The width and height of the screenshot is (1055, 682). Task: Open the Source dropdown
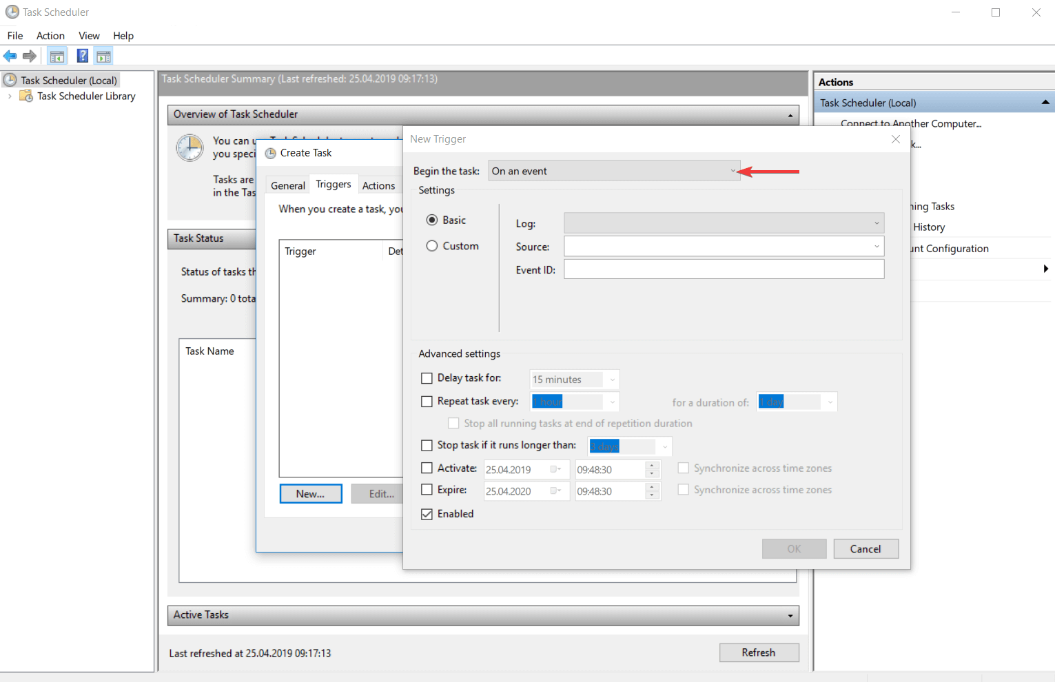click(x=724, y=247)
